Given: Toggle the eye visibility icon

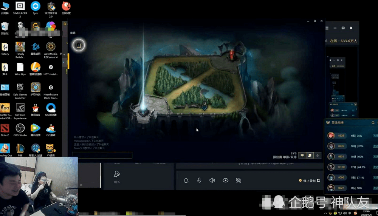Looking at the screenshot, I should 225,181.
